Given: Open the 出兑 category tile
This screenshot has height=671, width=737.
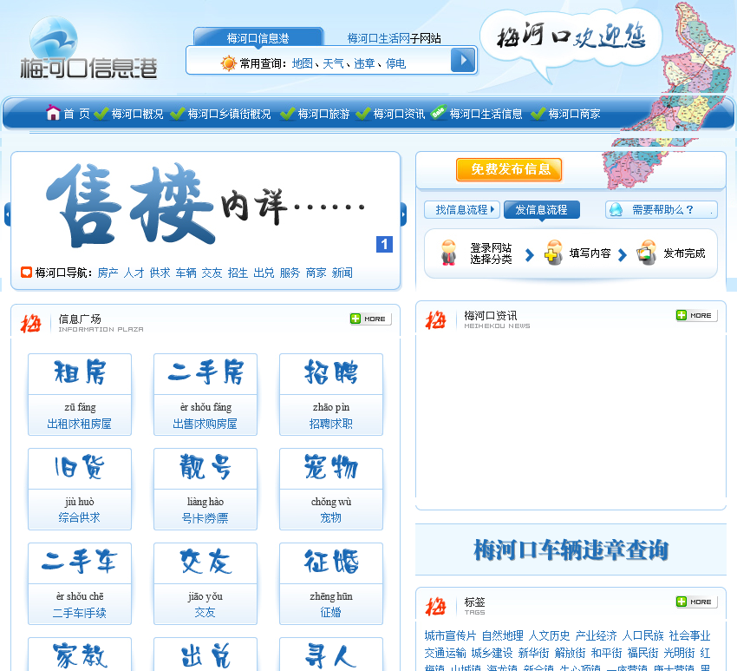Looking at the screenshot, I should point(205,654).
